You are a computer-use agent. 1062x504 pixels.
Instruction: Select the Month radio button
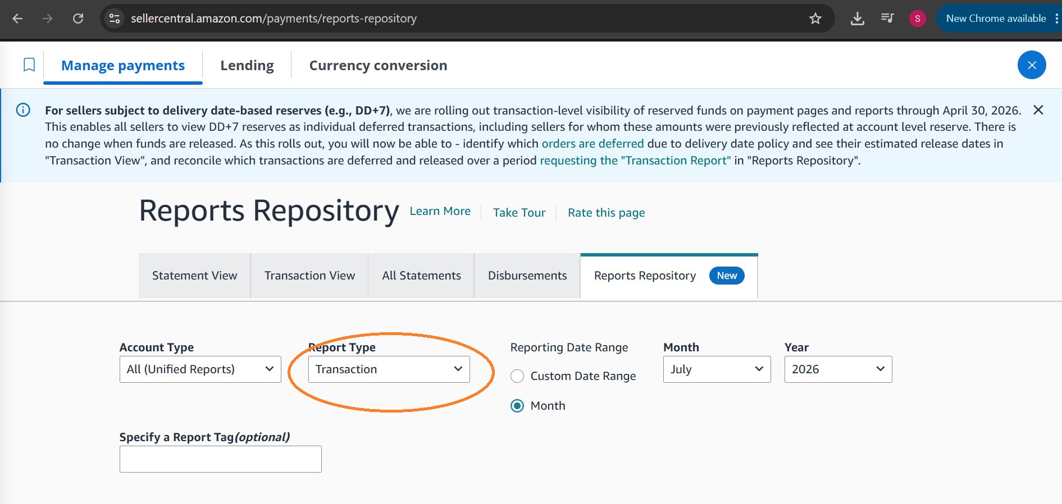pyautogui.click(x=517, y=406)
